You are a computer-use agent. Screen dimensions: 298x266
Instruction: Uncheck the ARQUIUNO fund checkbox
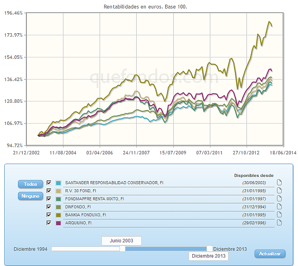click(x=49, y=223)
